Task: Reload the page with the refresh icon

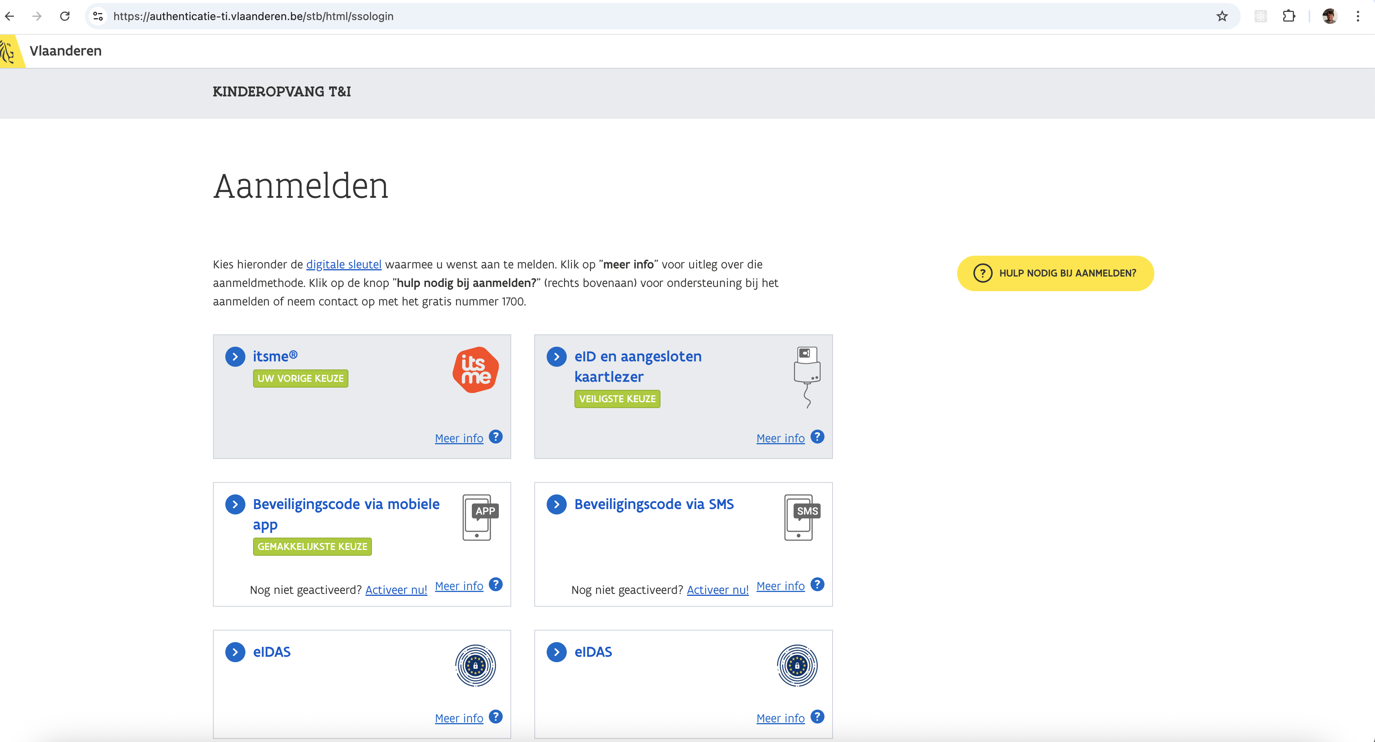Action: pos(64,16)
